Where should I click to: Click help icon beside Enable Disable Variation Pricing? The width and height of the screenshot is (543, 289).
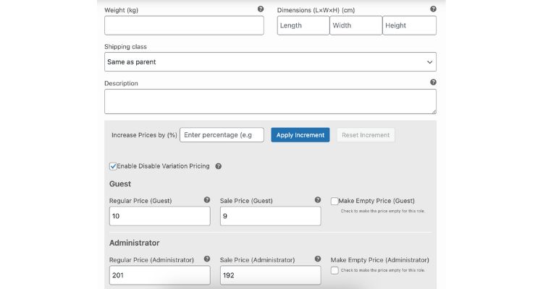coord(219,166)
